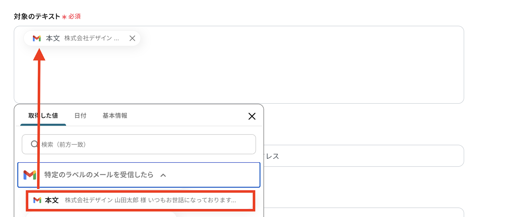Click the magnifier search icon
This screenshot has height=217, width=508.
[34, 144]
